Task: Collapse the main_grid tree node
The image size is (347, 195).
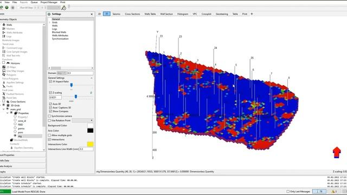Action: coord(4,109)
